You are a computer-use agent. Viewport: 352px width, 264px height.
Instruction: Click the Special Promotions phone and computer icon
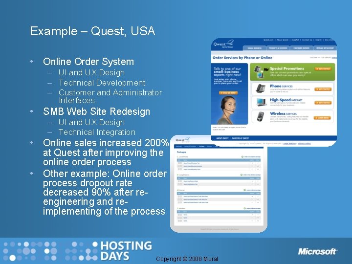261,72
